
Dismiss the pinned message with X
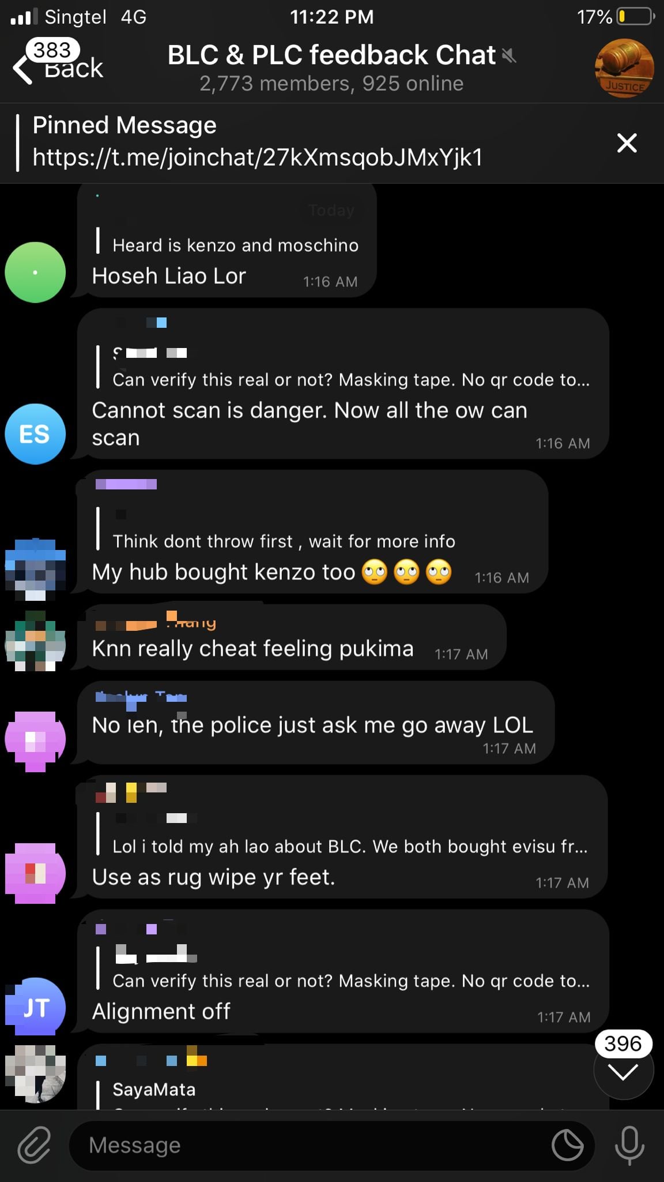tap(627, 143)
